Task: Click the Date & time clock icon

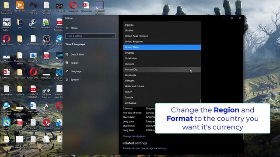Action: tap(67, 54)
